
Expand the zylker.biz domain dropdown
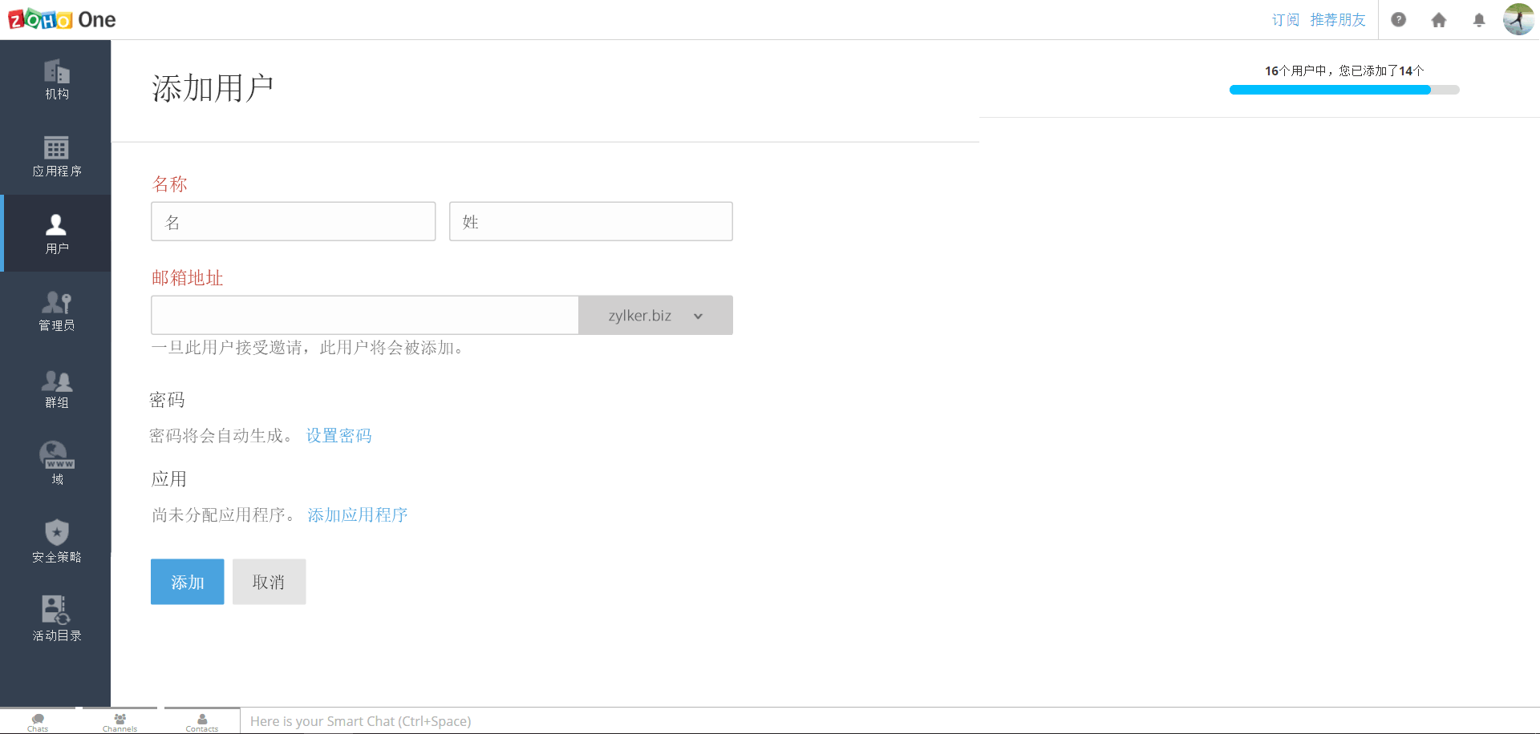tap(655, 315)
